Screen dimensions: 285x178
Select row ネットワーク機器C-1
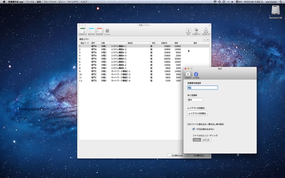131,71
